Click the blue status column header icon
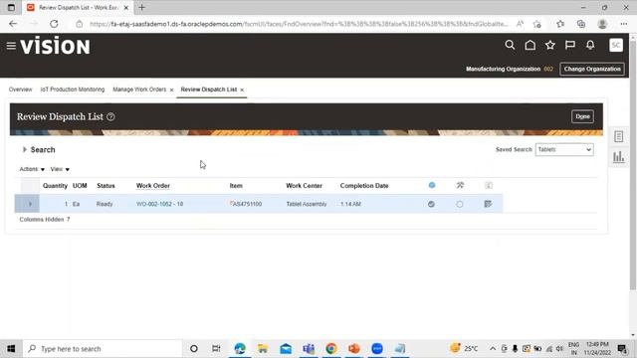 coord(431,185)
